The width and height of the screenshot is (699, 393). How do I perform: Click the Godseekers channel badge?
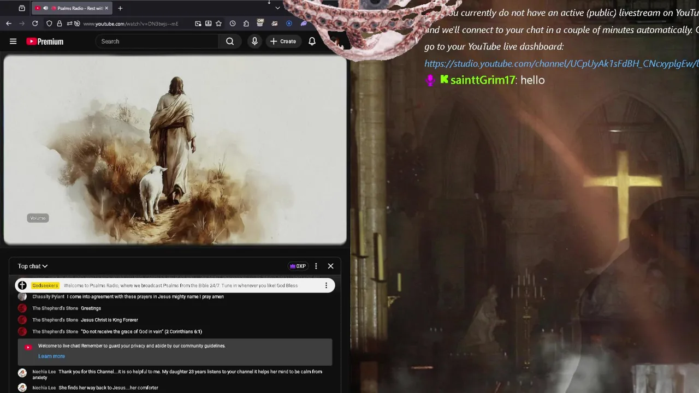click(x=45, y=285)
